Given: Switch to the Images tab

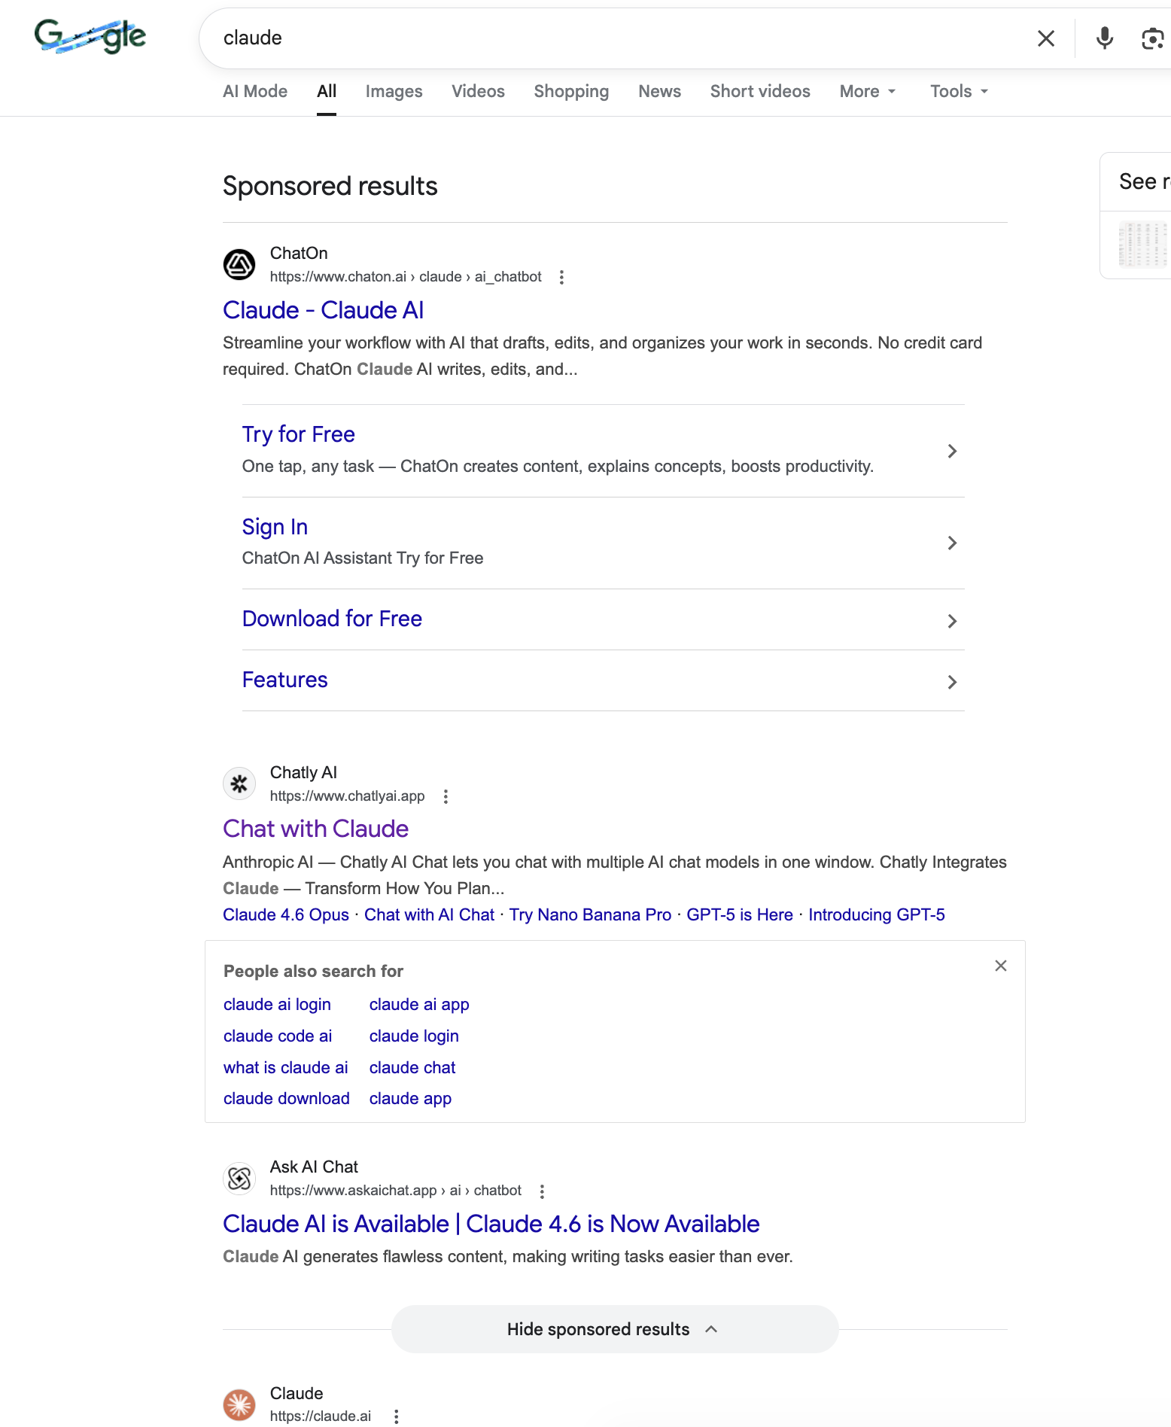Looking at the screenshot, I should tap(394, 91).
